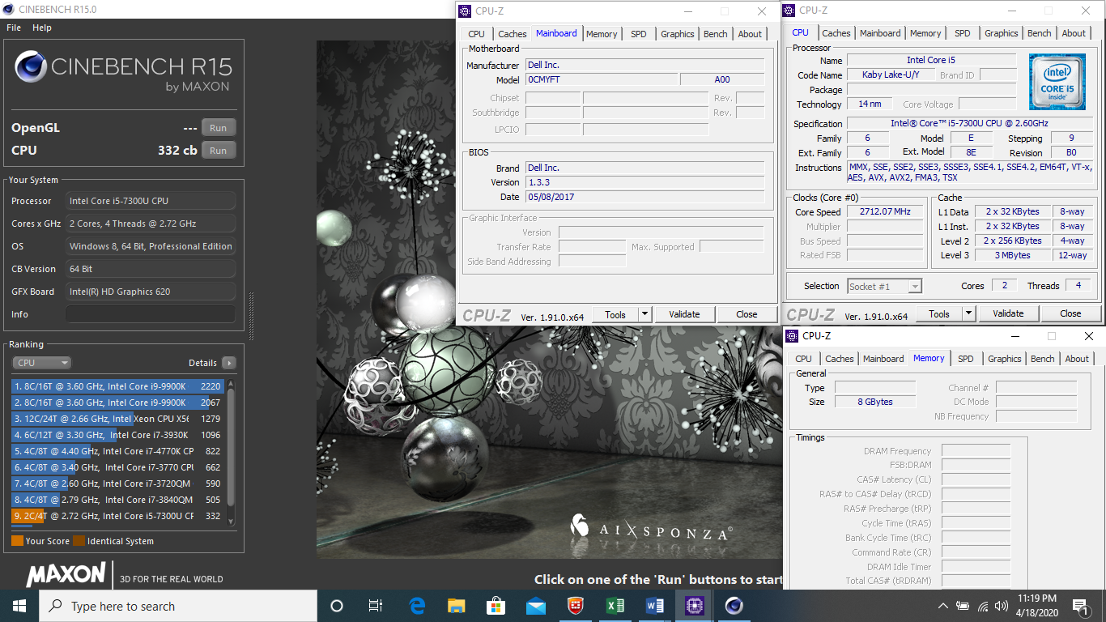Click CPU-Z Mainboard window title icon
This screenshot has width=1106, height=622.
click(464, 11)
